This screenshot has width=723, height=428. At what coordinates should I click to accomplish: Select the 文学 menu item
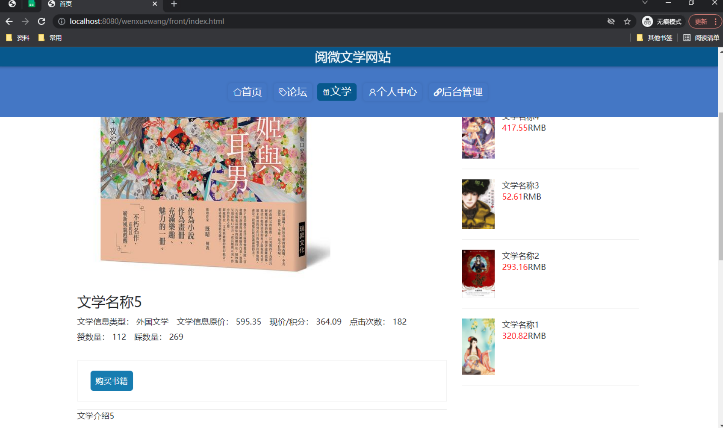(x=337, y=92)
